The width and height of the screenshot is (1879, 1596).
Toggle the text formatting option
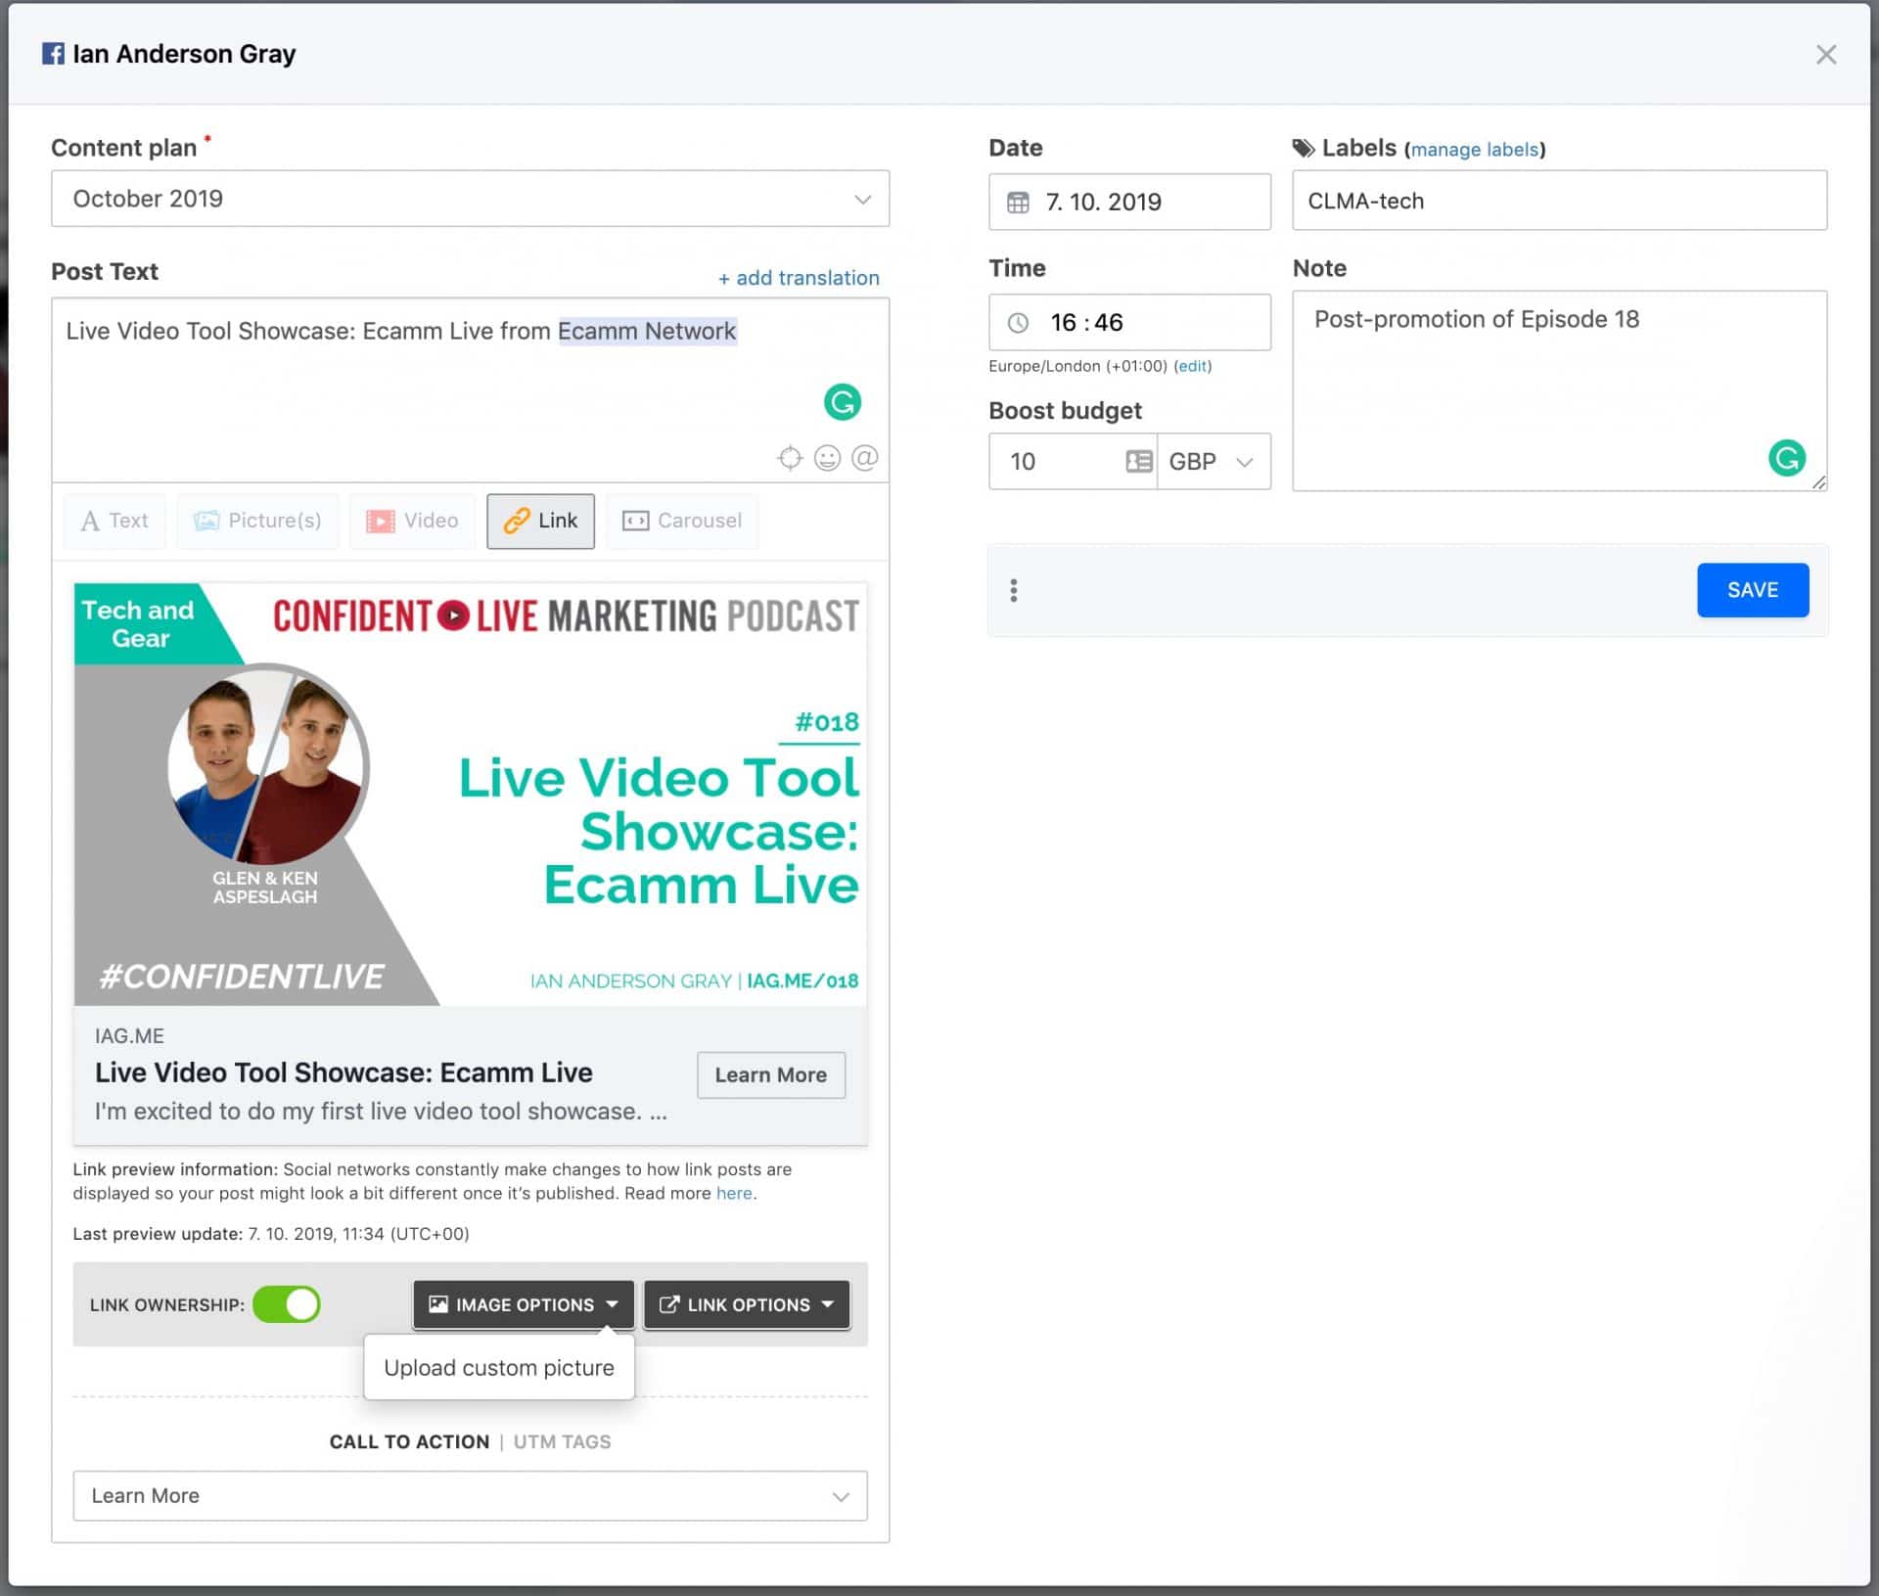tap(113, 518)
